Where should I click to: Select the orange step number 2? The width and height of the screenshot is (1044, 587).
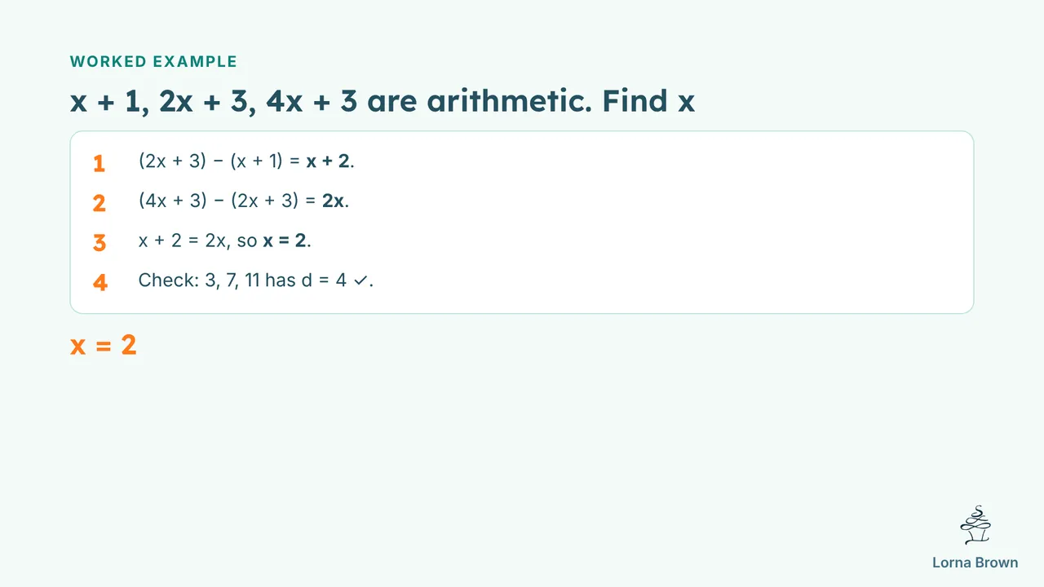click(x=99, y=203)
